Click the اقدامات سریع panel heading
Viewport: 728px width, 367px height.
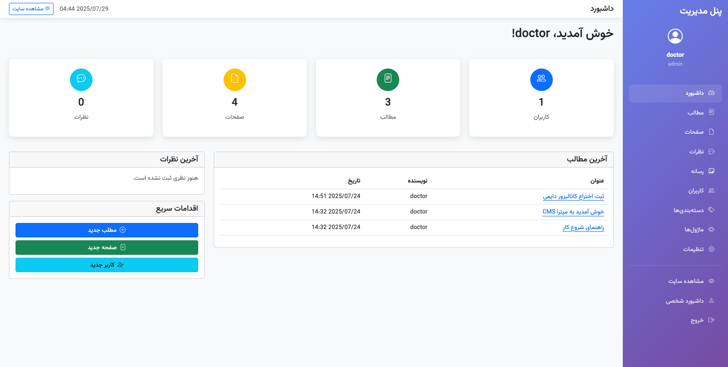coord(177,208)
